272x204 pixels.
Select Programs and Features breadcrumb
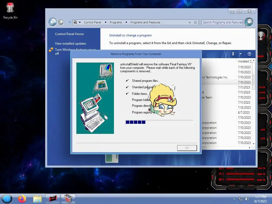point(145,22)
